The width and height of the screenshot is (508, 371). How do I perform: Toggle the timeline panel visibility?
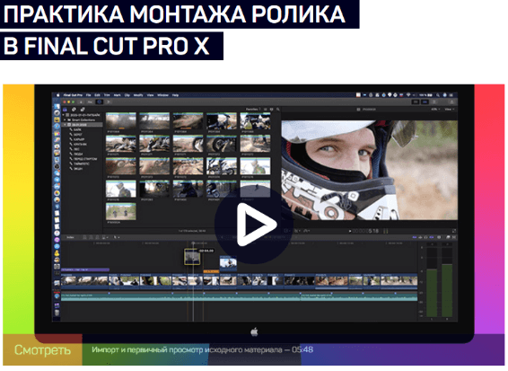425,102
